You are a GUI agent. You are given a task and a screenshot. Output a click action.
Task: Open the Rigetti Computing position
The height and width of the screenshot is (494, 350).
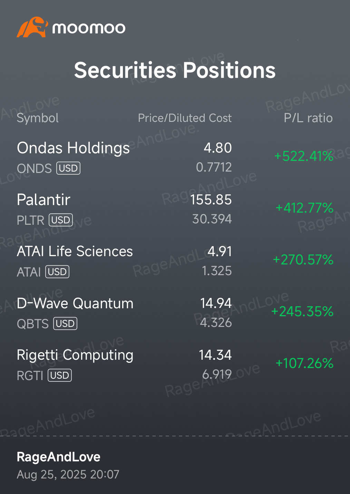[75, 355]
